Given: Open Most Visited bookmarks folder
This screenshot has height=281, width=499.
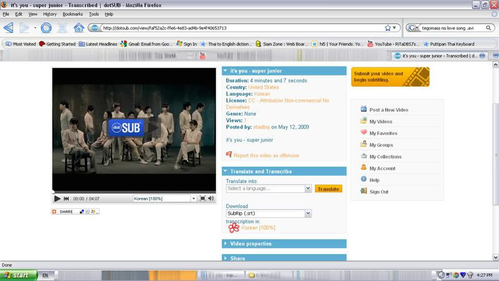Looking at the screenshot, I should click(21, 44).
